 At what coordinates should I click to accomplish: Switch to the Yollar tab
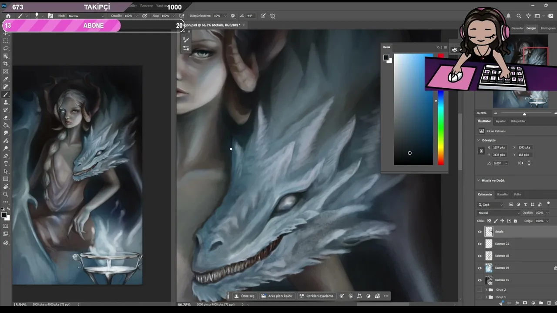click(x=518, y=194)
